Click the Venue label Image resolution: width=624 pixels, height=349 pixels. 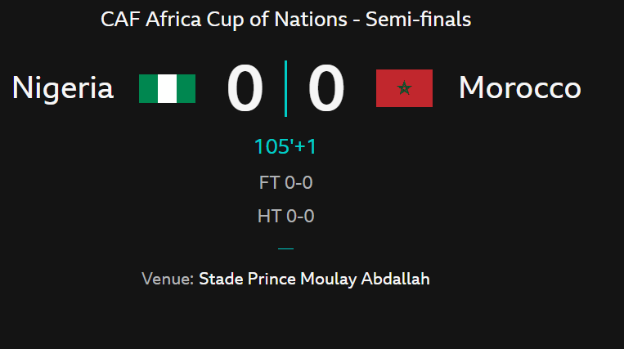click(168, 279)
